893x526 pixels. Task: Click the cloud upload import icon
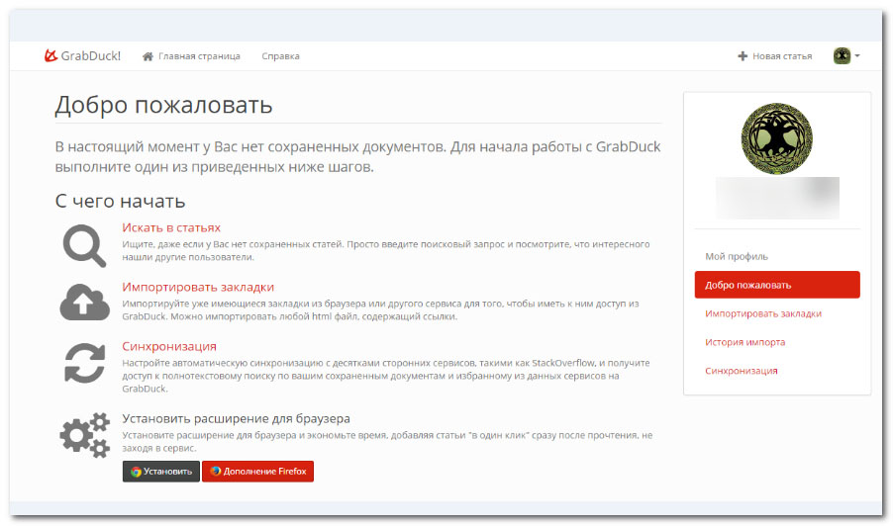[x=85, y=302]
